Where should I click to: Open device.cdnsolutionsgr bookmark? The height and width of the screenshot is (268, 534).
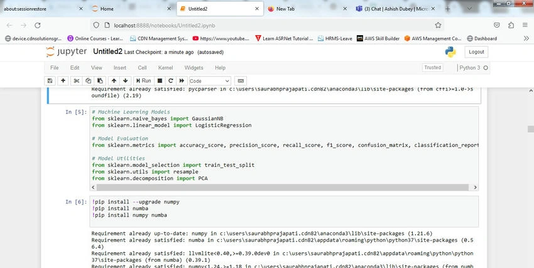click(x=33, y=38)
